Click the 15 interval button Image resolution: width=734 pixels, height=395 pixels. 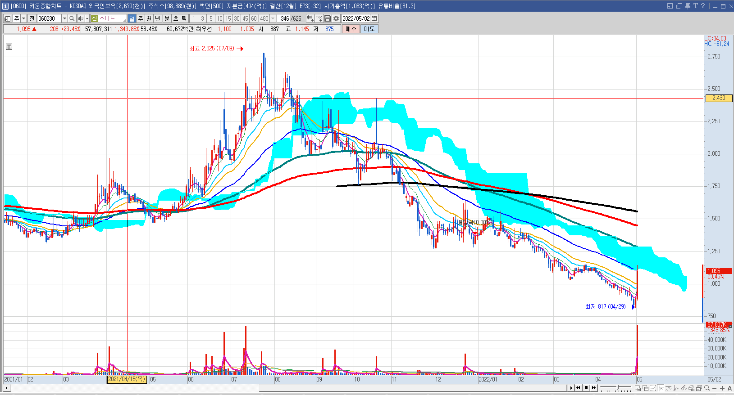pos(228,18)
